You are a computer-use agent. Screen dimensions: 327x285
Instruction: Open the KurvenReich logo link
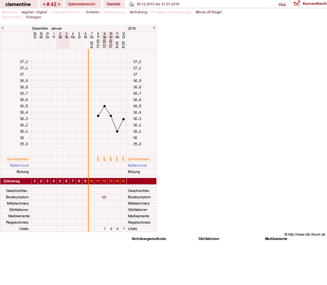click(310, 4)
